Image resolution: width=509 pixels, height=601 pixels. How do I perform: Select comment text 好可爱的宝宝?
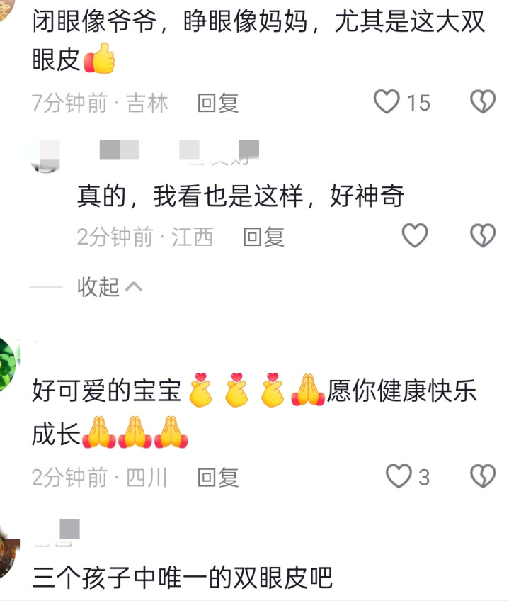pos(106,391)
